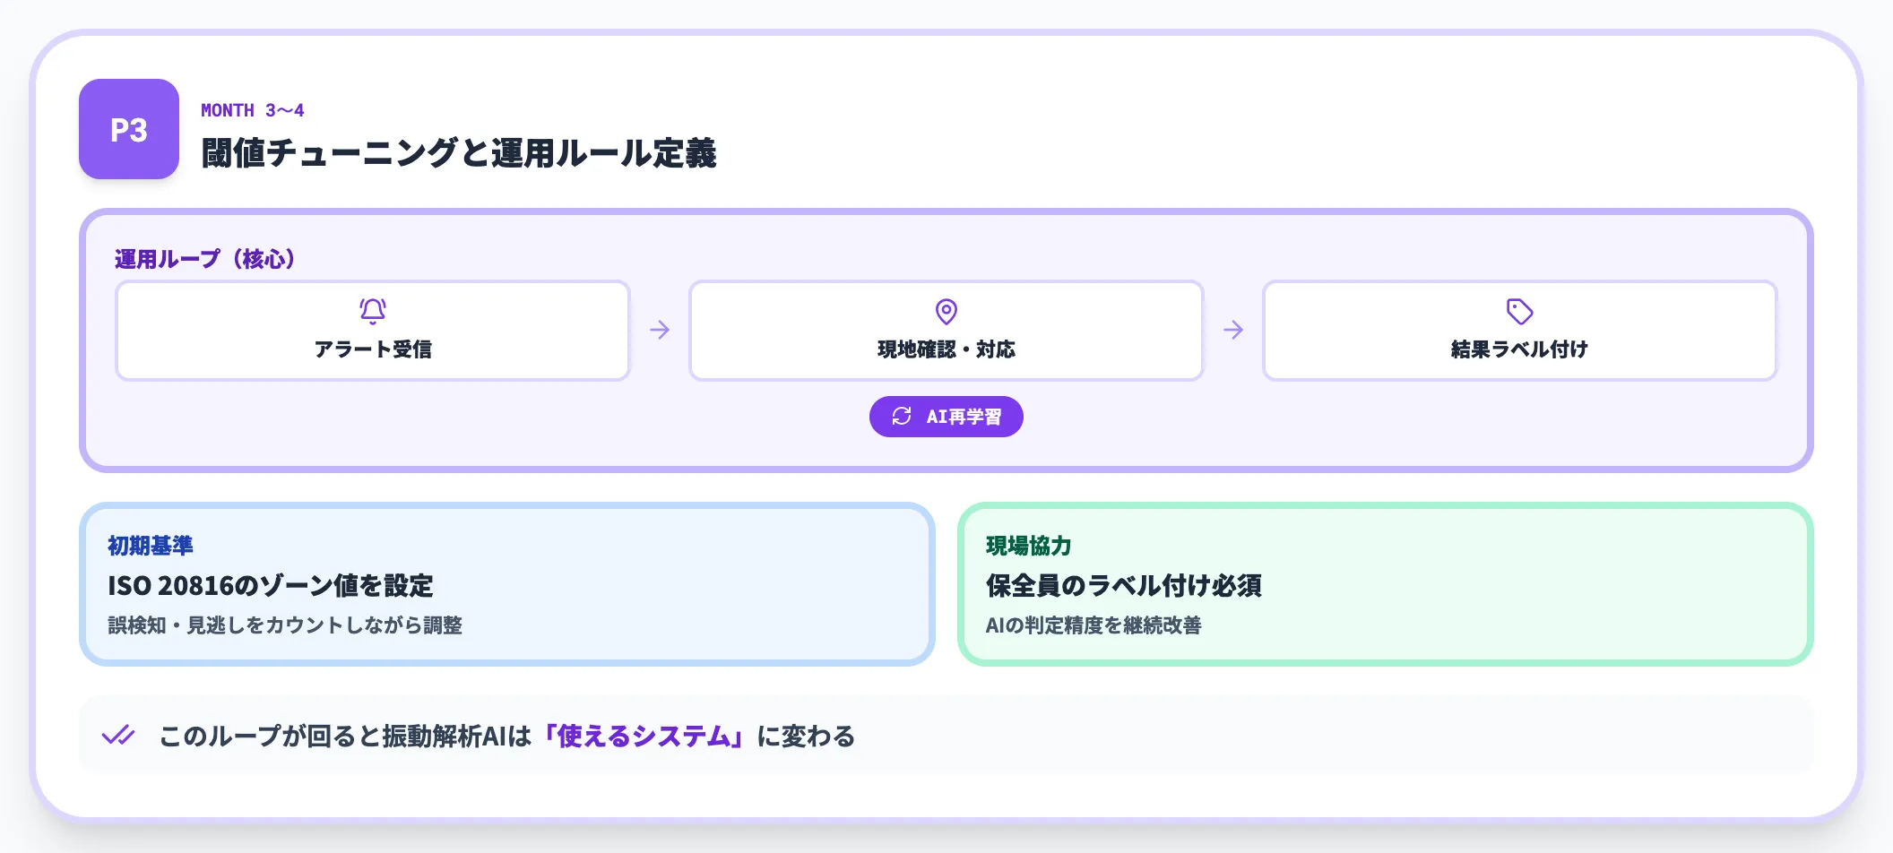Select the 現地確認・対応 step card
Screen dimensions: 1893x853
click(946, 330)
